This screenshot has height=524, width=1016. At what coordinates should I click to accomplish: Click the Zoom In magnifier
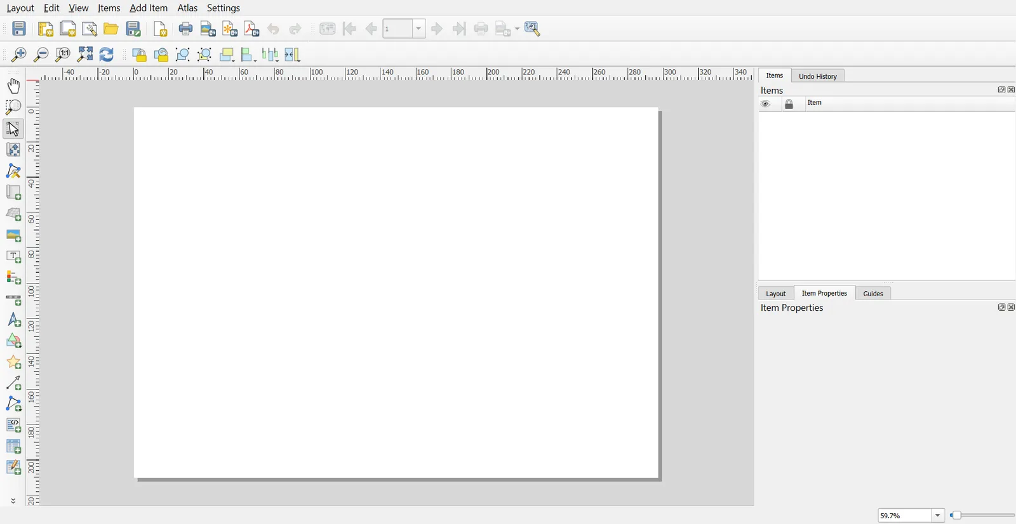point(18,55)
